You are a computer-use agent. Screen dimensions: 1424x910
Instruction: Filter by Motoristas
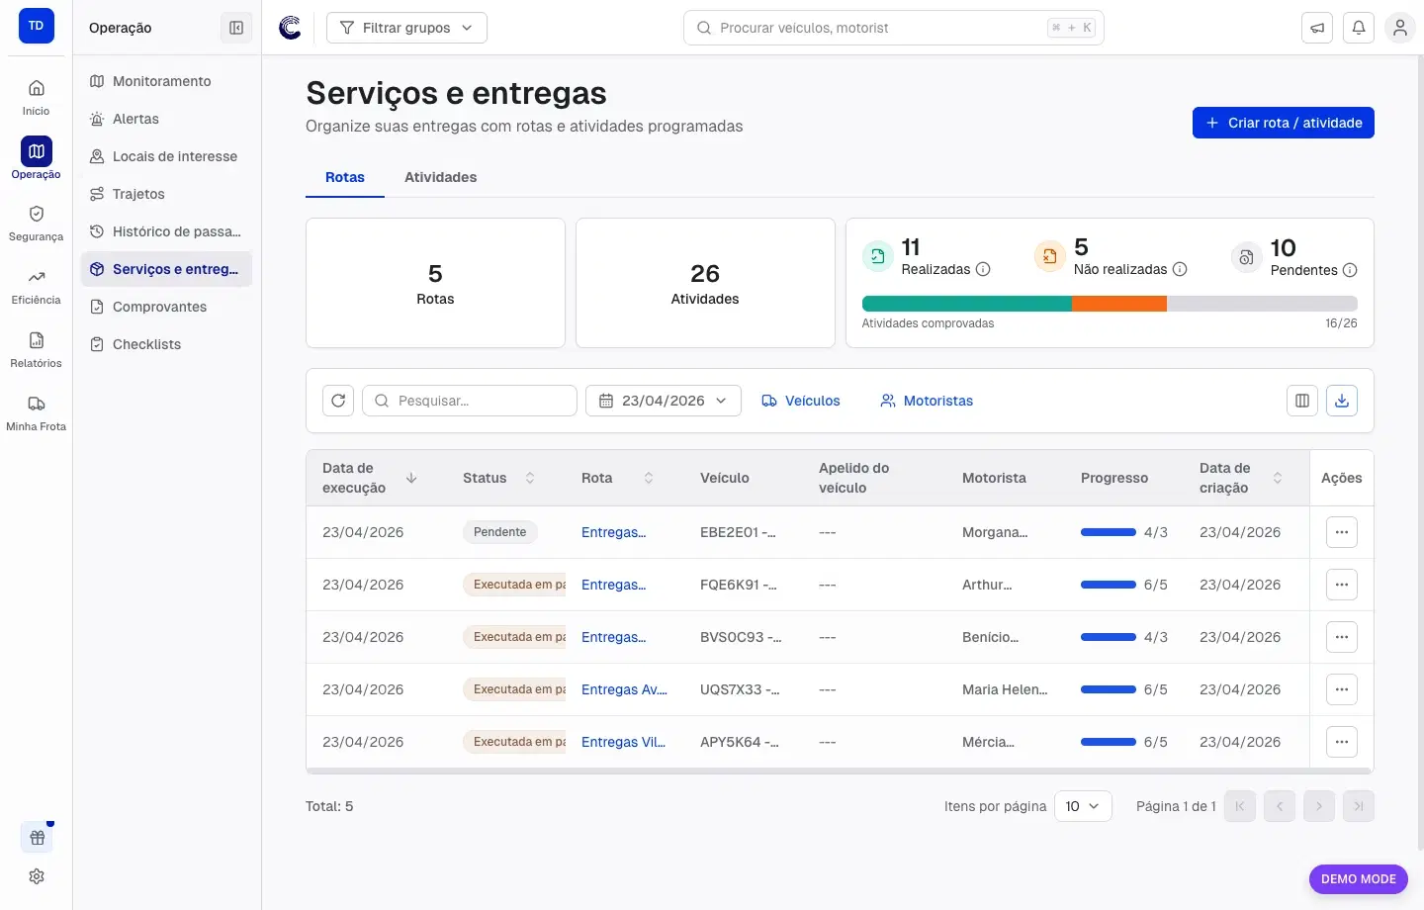(927, 401)
